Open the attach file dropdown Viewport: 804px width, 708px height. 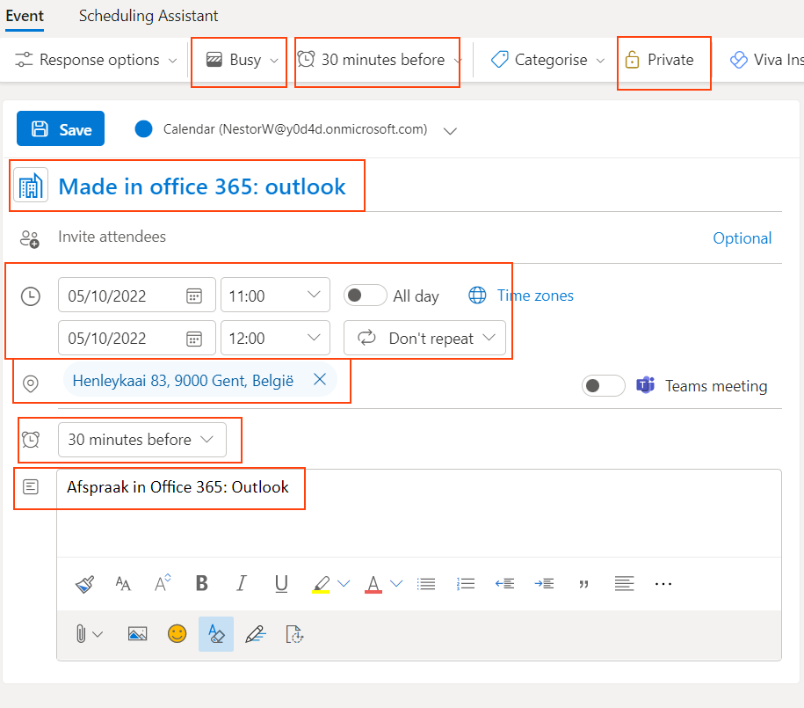(x=90, y=634)
